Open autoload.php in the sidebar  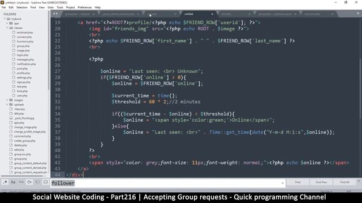[x=25, y=33]
